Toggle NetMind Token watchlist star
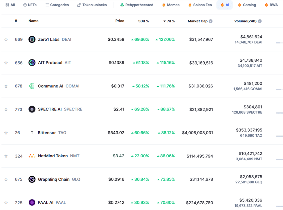This screenshot has width=283, height=210. point(6,156)
